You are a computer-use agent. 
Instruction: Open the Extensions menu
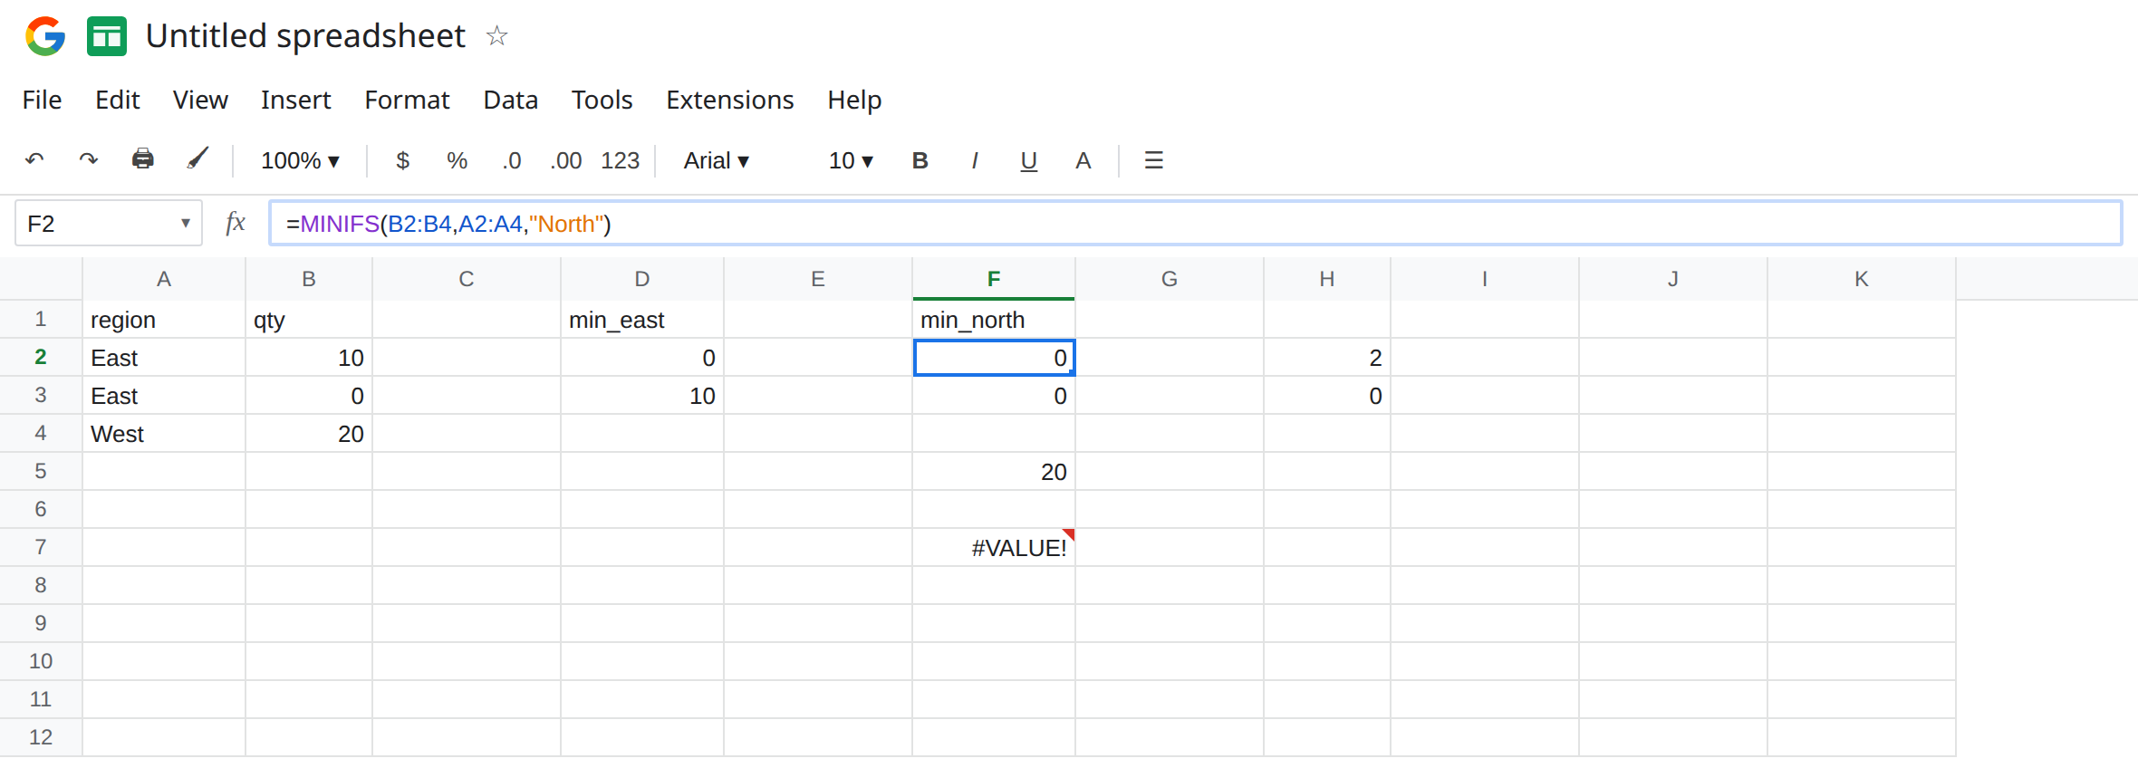(729, 100)
